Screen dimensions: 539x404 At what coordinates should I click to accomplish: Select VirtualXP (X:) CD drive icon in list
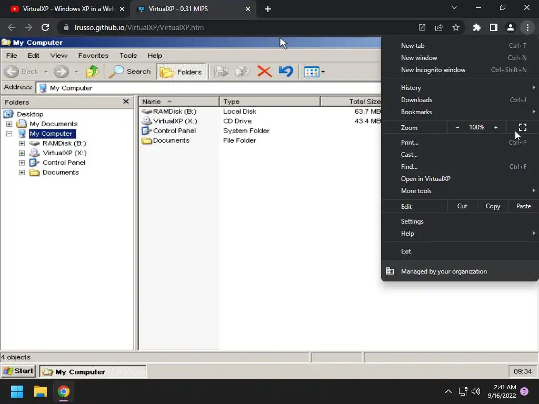[147, 121]
